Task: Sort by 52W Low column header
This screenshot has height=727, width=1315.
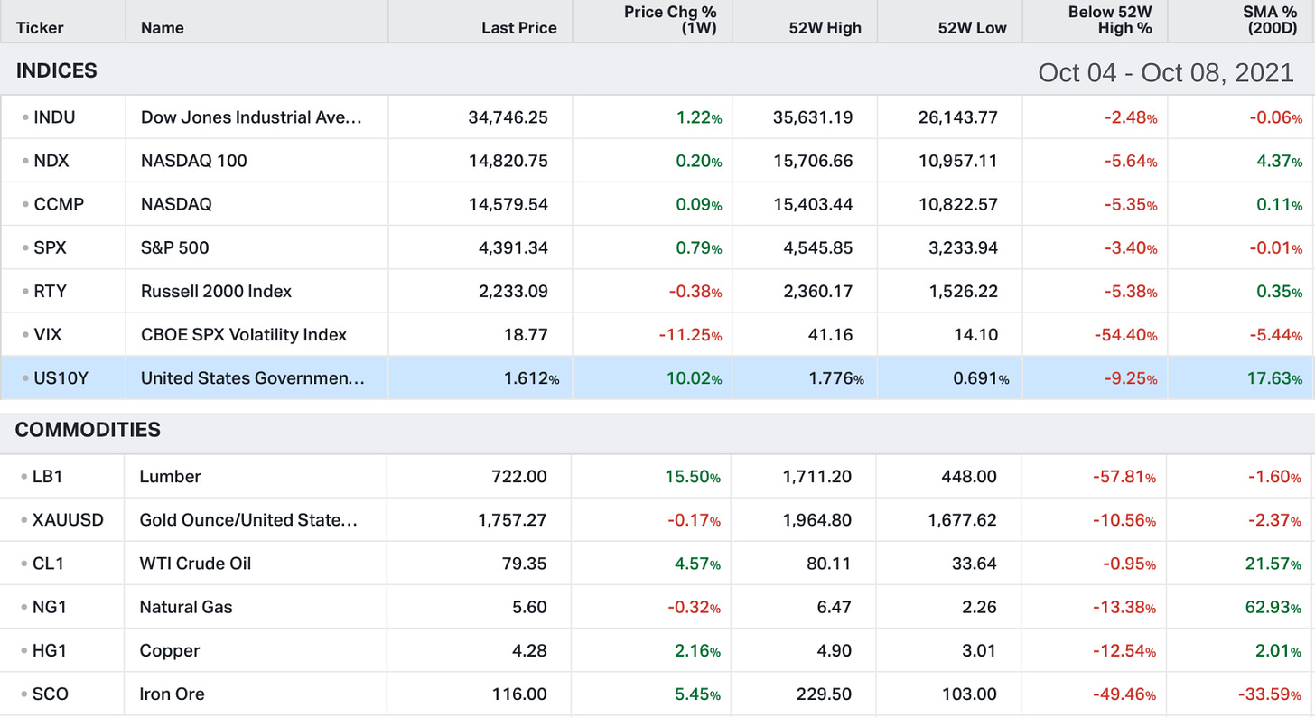Action: pyautogui.click(x=973, y=28)
